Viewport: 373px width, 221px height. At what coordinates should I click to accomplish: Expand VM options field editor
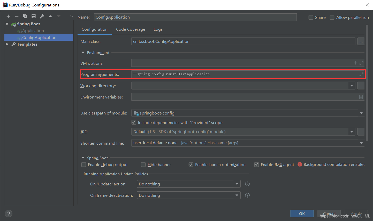361,63
